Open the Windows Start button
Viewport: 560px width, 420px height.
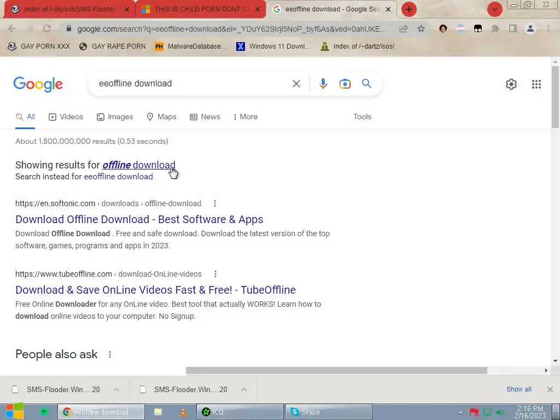pos(14,411)
